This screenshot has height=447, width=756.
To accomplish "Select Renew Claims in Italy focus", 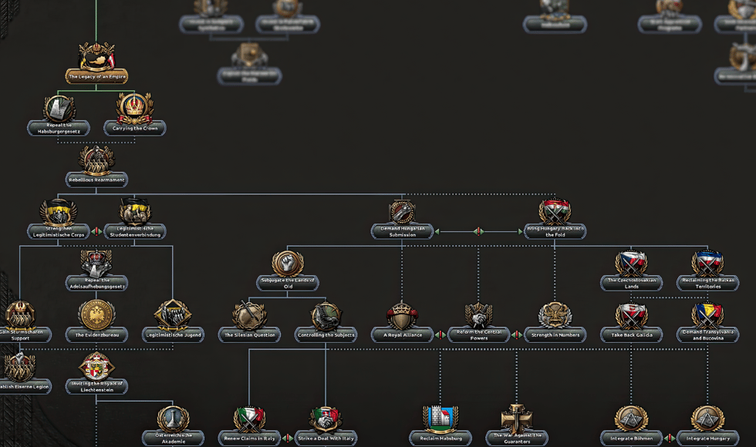I will point(249,425).
